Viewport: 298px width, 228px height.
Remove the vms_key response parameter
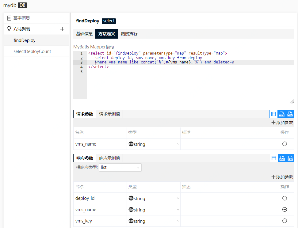pyautogui.click(x=284, y=221)
